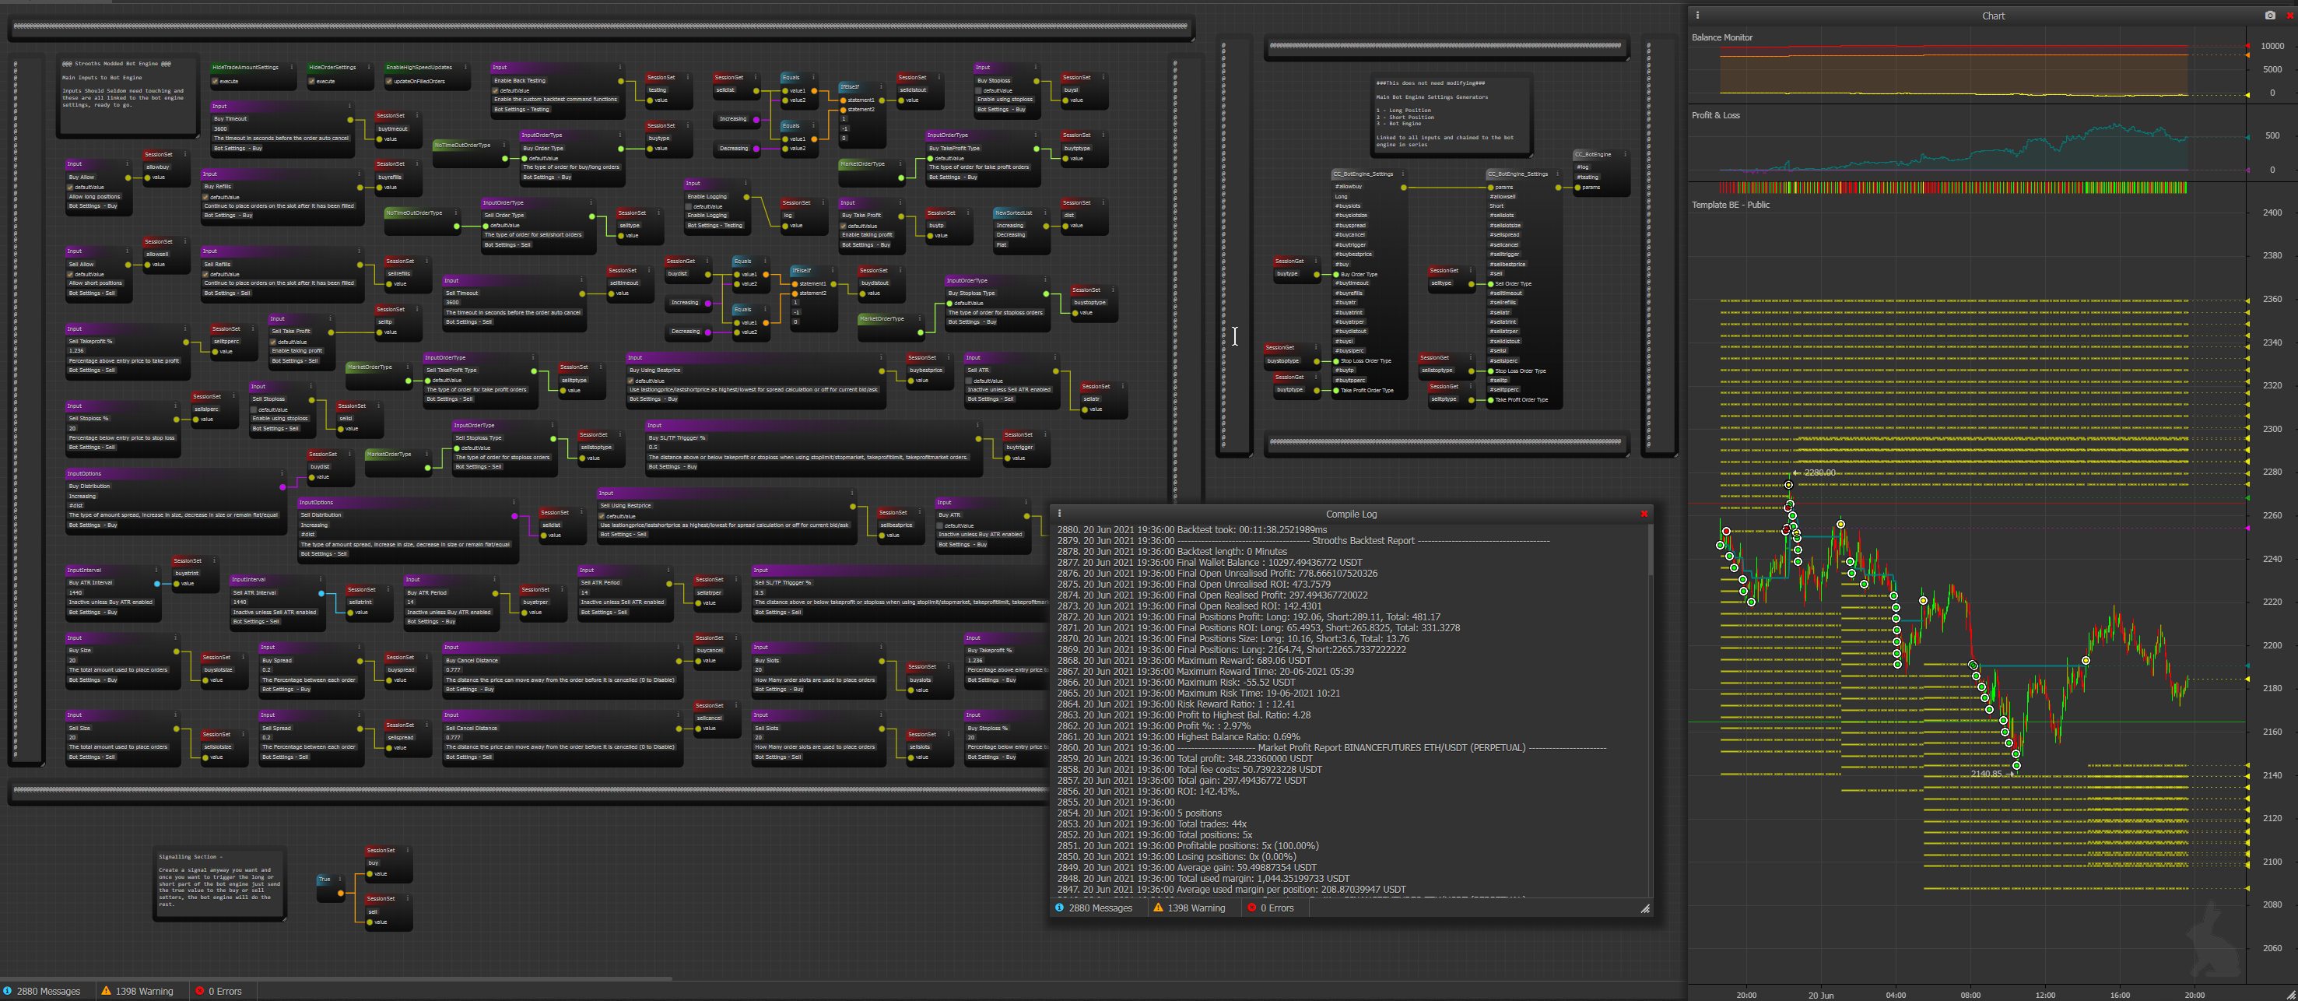
Task: Click 'Template BE - Public' chart label
Action: click(1730, 204)
